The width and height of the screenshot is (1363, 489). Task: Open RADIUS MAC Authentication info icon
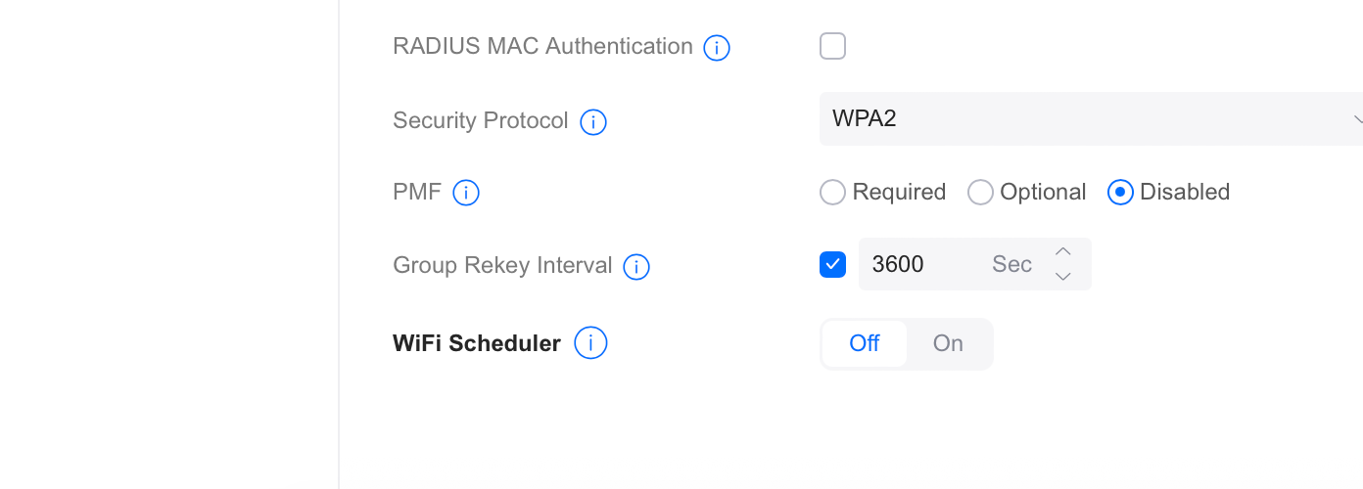(x=717, y=47)
